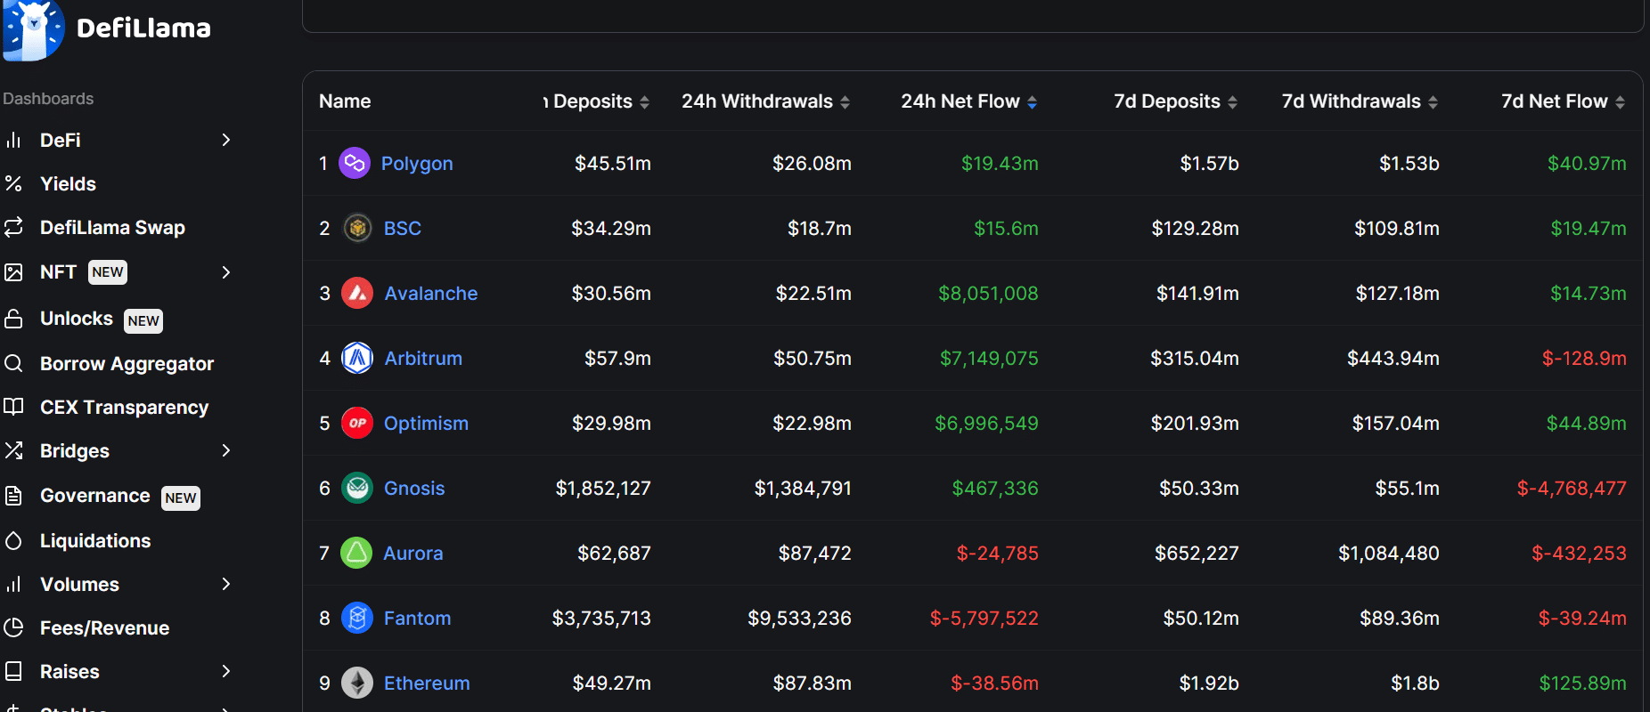1650x712 pixels.
Task: Open the Fantom bridge link
Action: [x=417, y=618]
